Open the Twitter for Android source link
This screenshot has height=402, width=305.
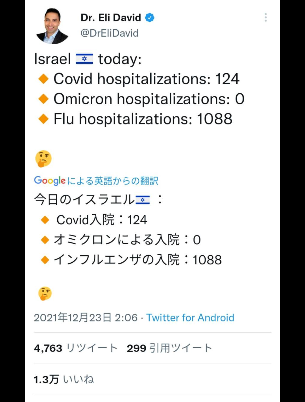190,318
